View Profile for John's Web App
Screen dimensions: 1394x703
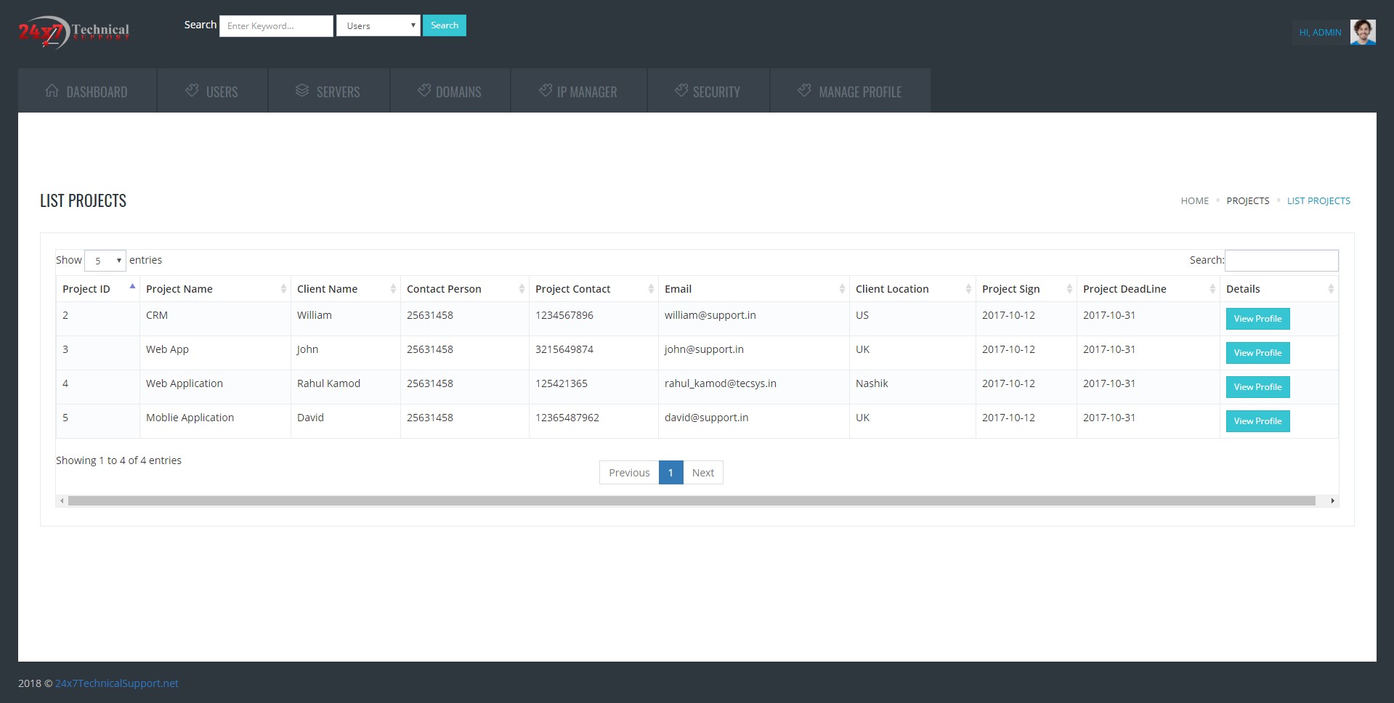tap(1257, 353)
